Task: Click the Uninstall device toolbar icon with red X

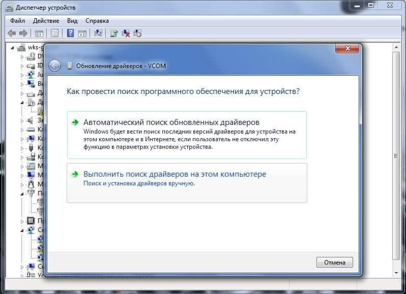Action: 126,33
